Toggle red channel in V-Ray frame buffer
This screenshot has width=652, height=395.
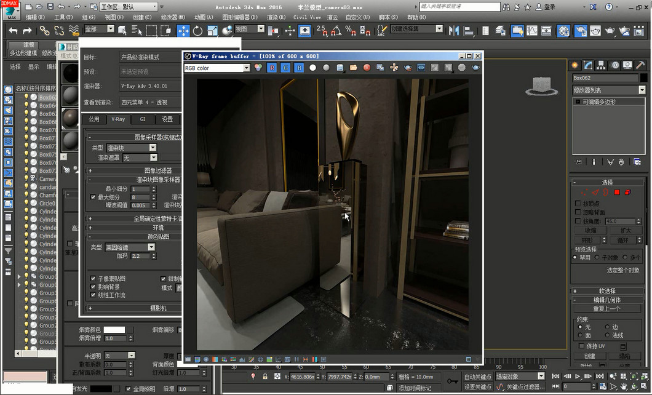(272, 68)
